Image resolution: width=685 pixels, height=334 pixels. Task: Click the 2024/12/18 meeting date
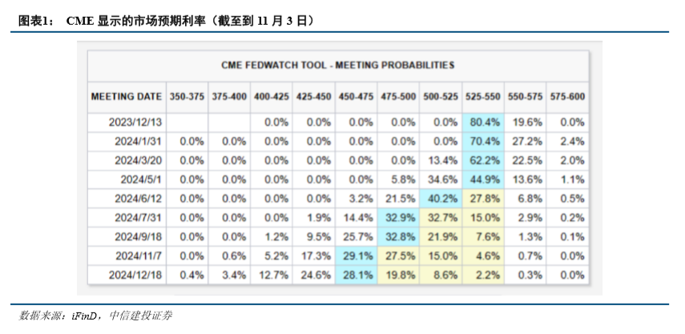[x=135, y=275]
